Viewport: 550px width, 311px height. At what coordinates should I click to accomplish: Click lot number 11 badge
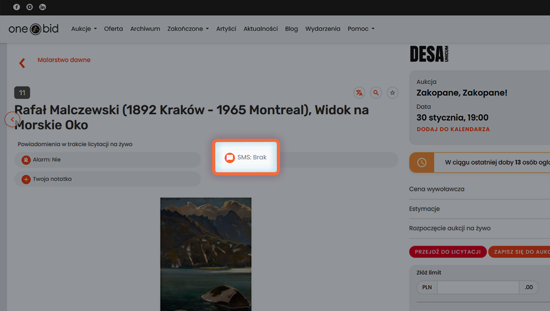click(22, 93)
